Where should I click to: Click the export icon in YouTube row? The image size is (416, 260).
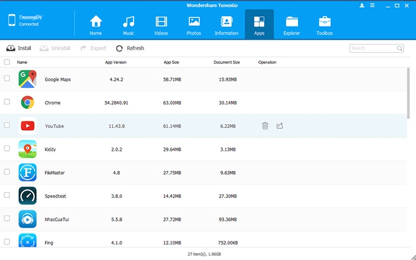point(279,126)
